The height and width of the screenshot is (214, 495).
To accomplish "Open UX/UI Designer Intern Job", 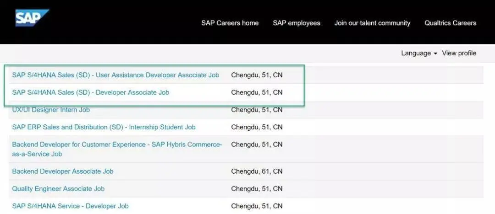I will [51, 110].
